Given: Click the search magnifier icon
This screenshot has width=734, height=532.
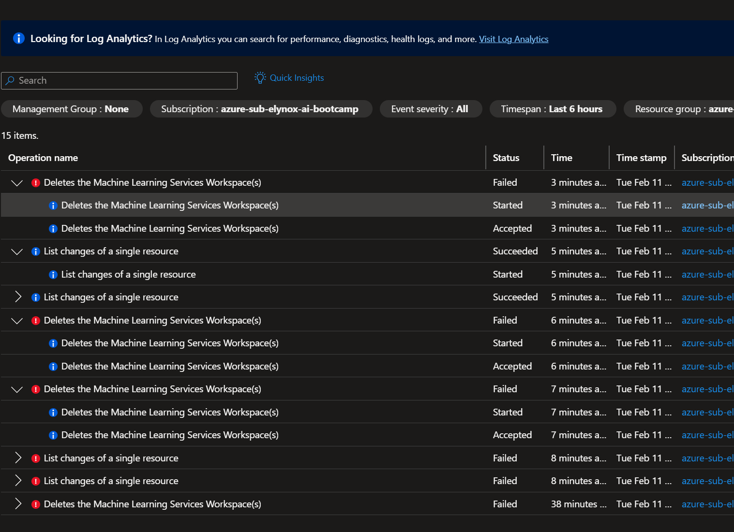Looking at the screenshot, I should tap(10, 80).
